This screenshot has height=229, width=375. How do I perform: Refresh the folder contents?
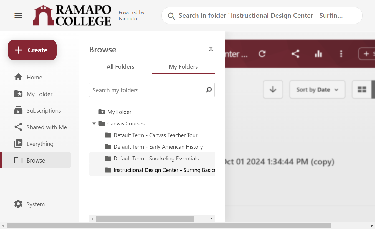click(x=262, y=54)
